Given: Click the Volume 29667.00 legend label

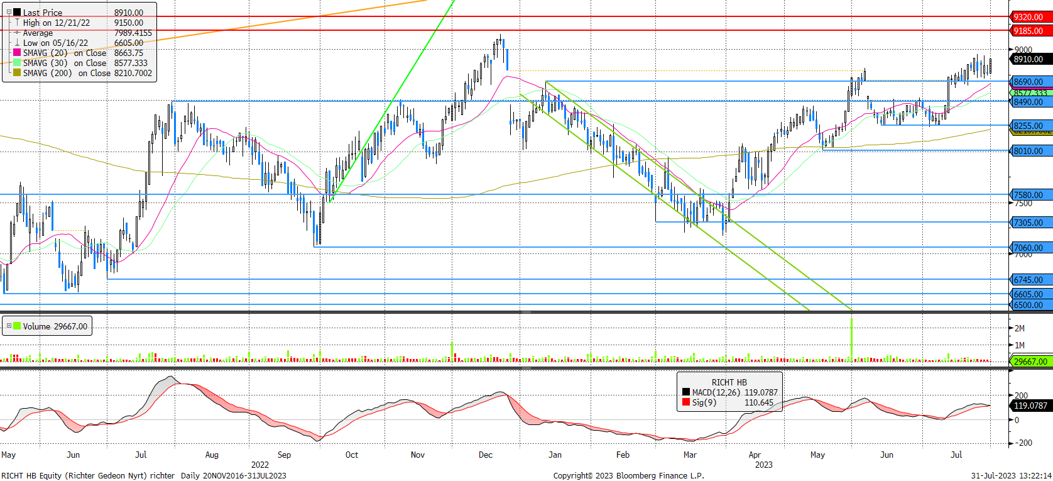Looking at the screenshot, I should [55, 326].
